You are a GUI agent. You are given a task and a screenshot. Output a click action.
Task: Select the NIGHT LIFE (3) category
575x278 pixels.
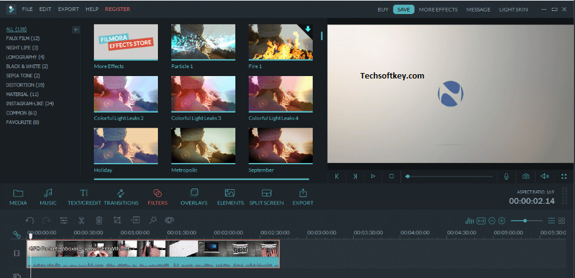(x=22, y=47)
